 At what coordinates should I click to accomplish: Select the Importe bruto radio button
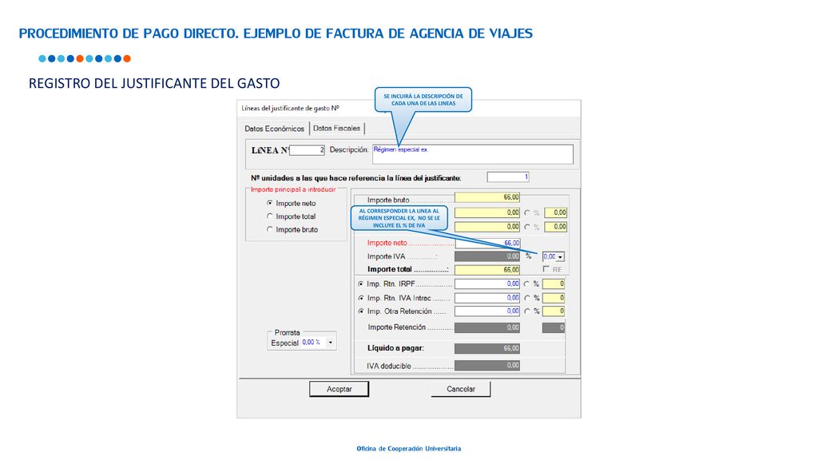click(270, 229)
